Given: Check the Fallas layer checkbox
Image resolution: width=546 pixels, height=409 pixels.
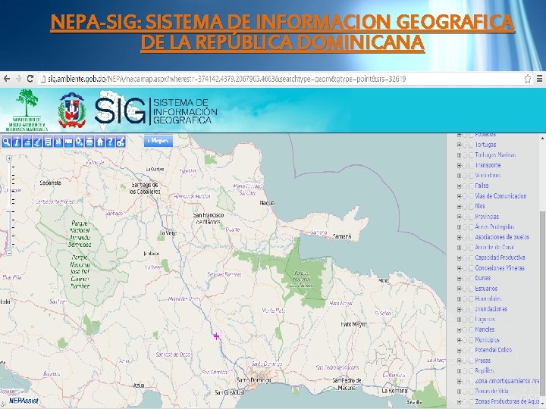Looking at the screenshot, I should [x=471, y=186].
